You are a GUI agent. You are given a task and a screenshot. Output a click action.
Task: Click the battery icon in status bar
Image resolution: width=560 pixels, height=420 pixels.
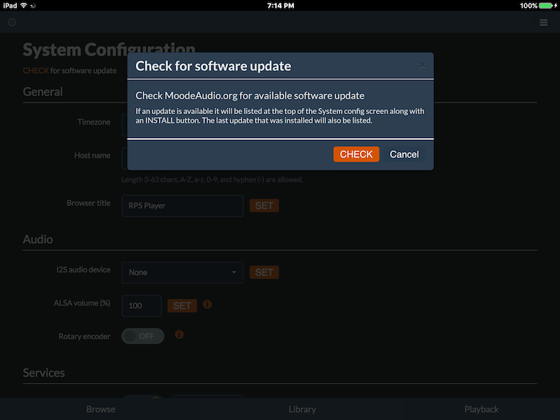click(x=546, y=6)
